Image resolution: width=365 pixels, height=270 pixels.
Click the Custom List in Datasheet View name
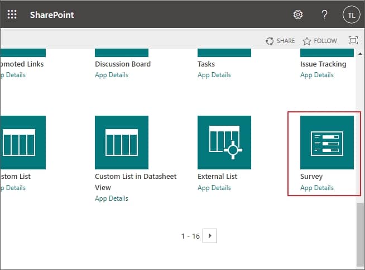coord(136,182)
